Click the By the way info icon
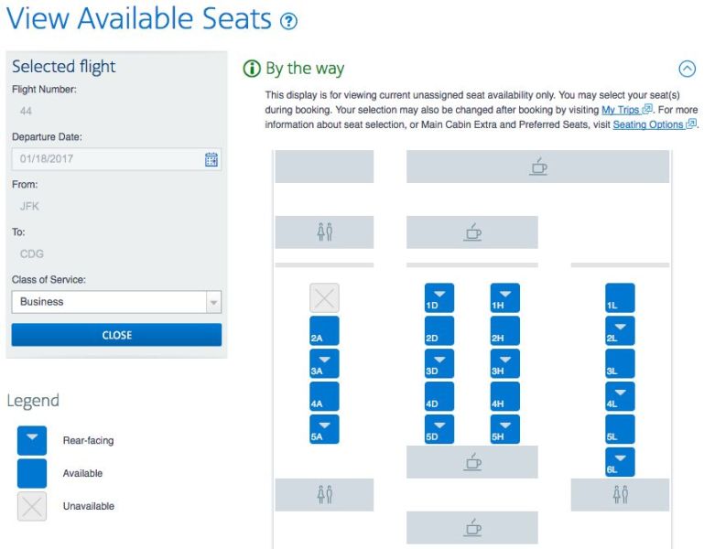The width and height of the screenshot is (704, 549). pos(252,69)
